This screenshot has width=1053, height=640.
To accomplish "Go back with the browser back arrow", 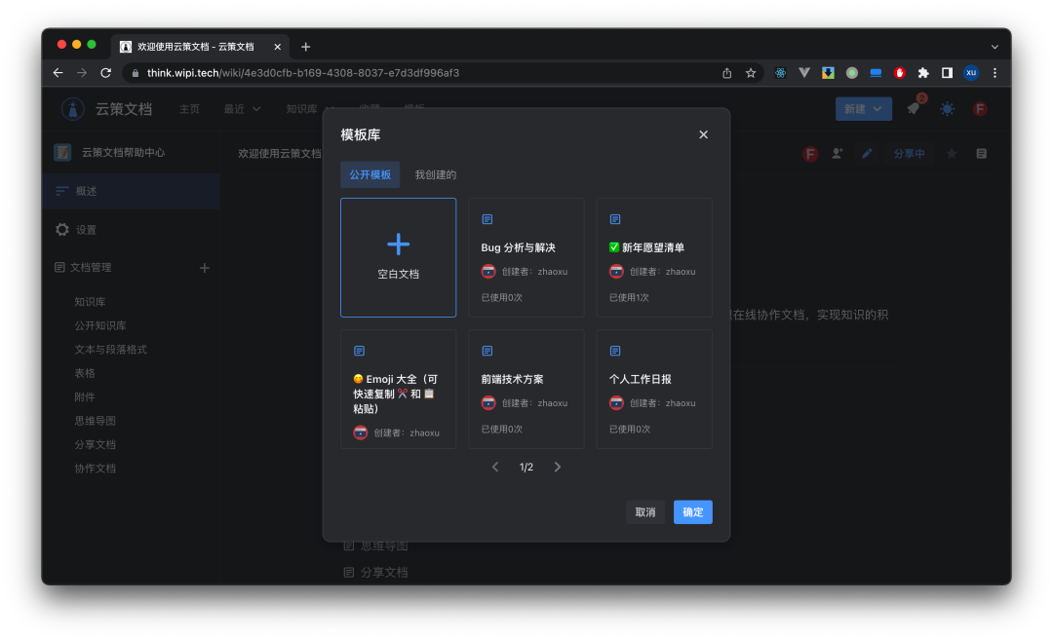I will pyautogui.click(x=58, y=72).
